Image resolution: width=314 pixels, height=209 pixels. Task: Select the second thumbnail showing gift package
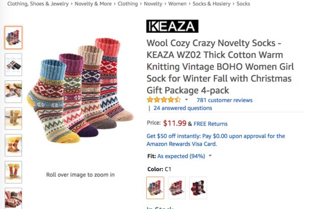[x=13, y=64]
